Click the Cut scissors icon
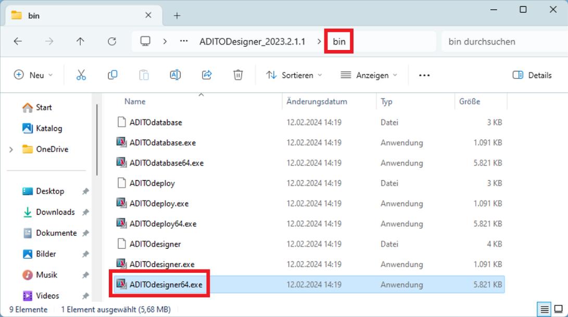 tap(81, 75)
